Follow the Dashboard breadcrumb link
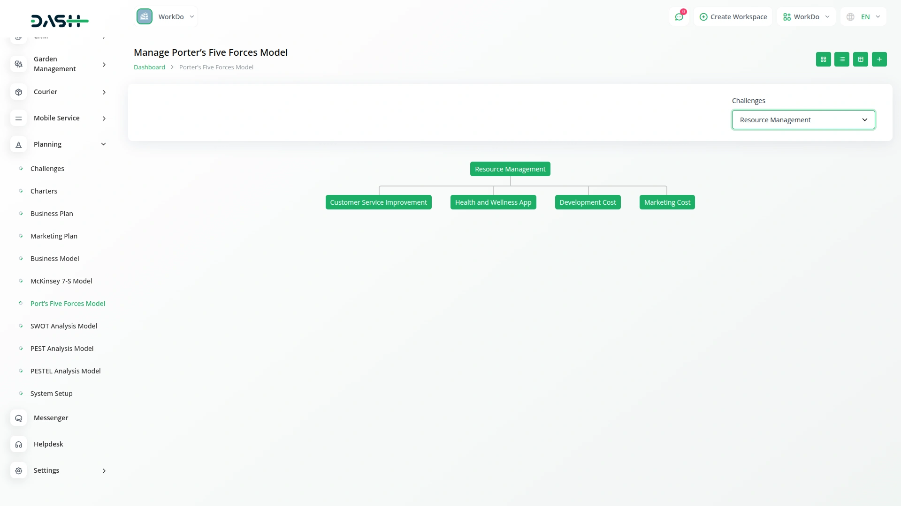The width and height of the screenshot is (901, 506). coord(149,67)
